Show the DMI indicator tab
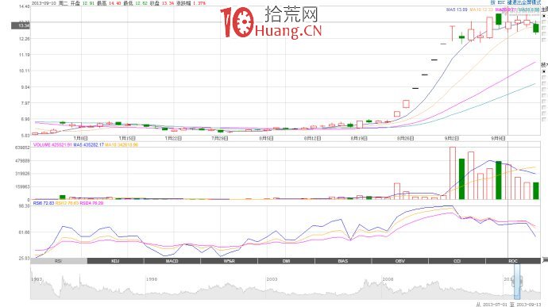The height and width of the screenshot is (307, 548). [286, 261]
